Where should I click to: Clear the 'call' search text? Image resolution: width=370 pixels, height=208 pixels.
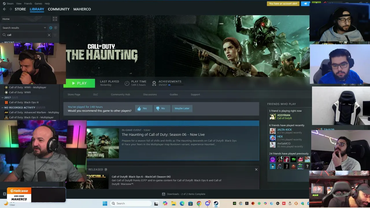tap(49, 35)
